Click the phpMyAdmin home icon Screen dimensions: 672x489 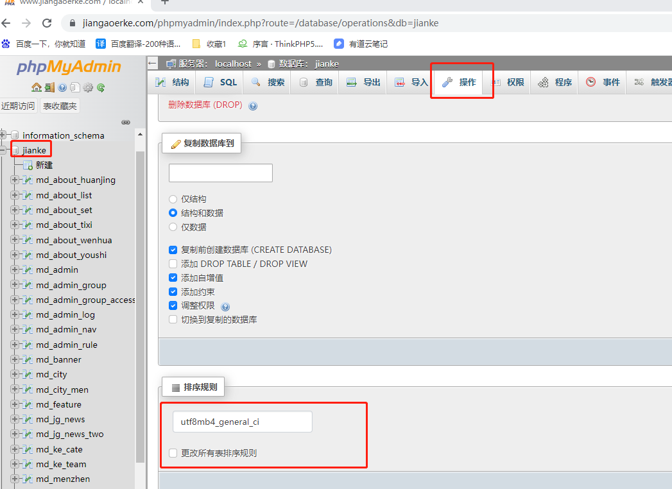pos(36,88)
